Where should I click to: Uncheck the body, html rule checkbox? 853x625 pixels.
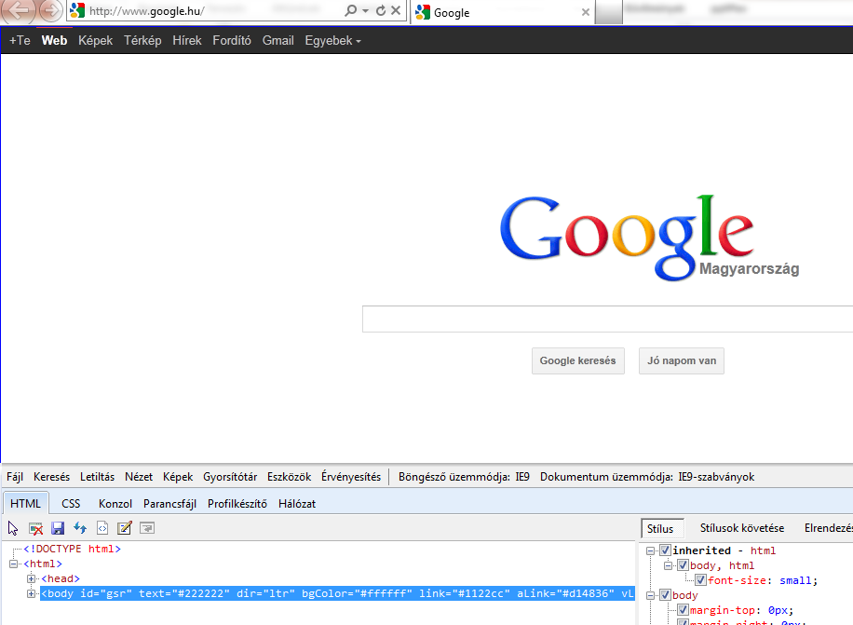click(684, 565)
